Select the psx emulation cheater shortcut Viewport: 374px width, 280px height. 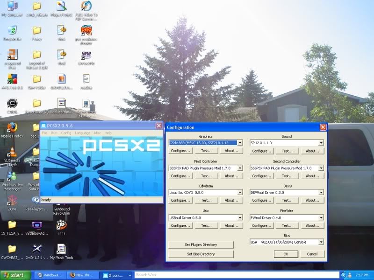pos(86,35)
